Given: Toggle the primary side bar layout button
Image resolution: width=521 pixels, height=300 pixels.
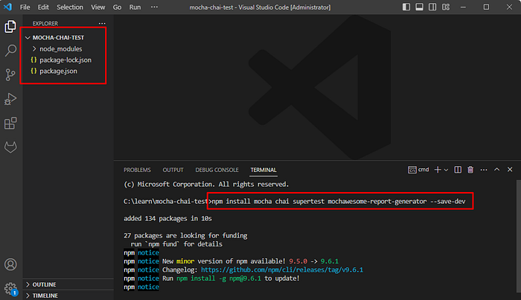Looking at the screenshot, I should (x=406, y=7).
